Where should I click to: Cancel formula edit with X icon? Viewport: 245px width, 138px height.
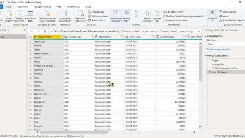(x=31, y=31)
